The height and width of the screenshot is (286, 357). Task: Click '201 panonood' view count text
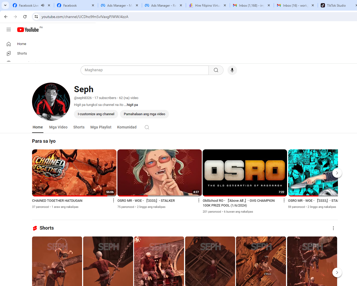point(212,212)
